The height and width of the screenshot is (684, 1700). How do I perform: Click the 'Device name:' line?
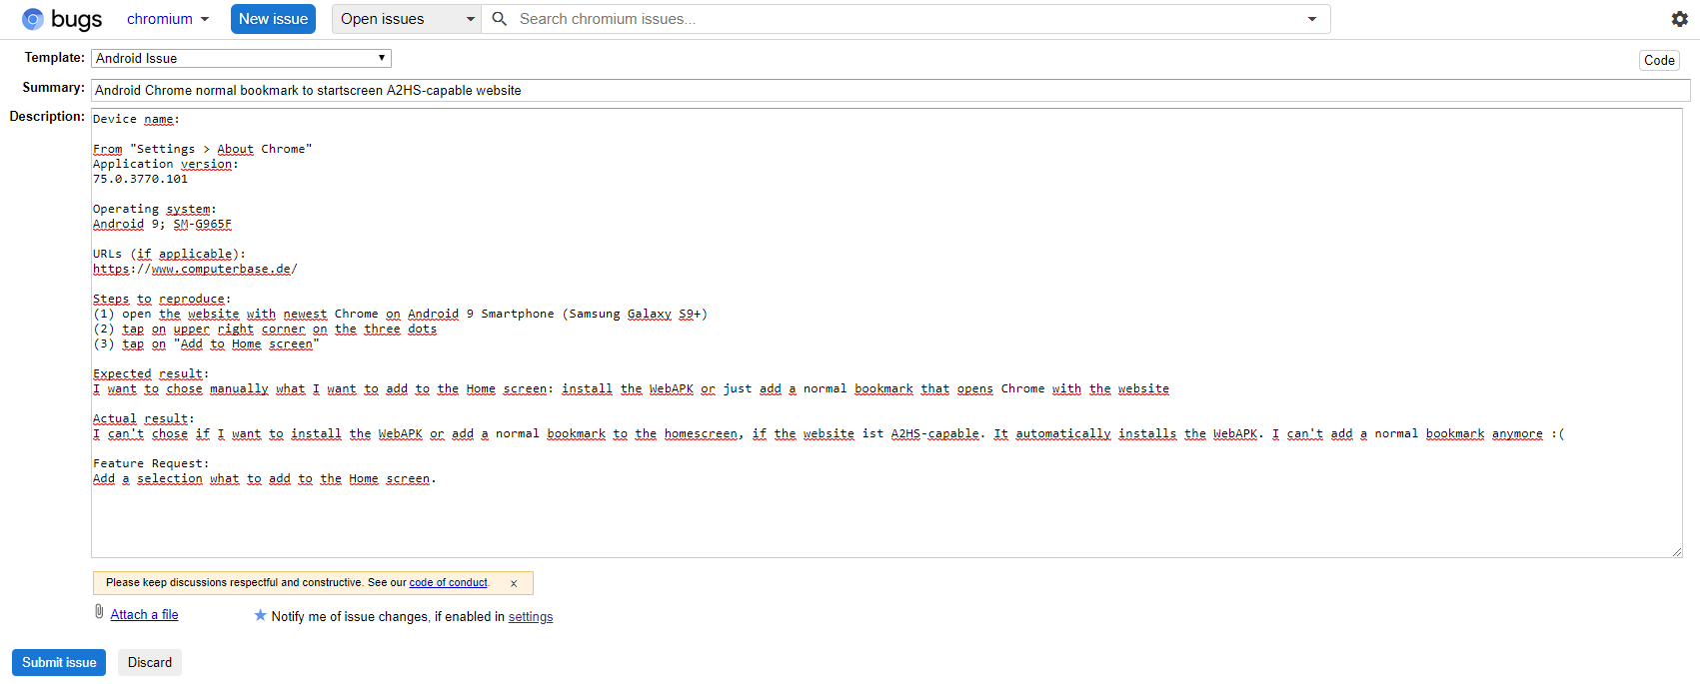click(x=136, y=119)
